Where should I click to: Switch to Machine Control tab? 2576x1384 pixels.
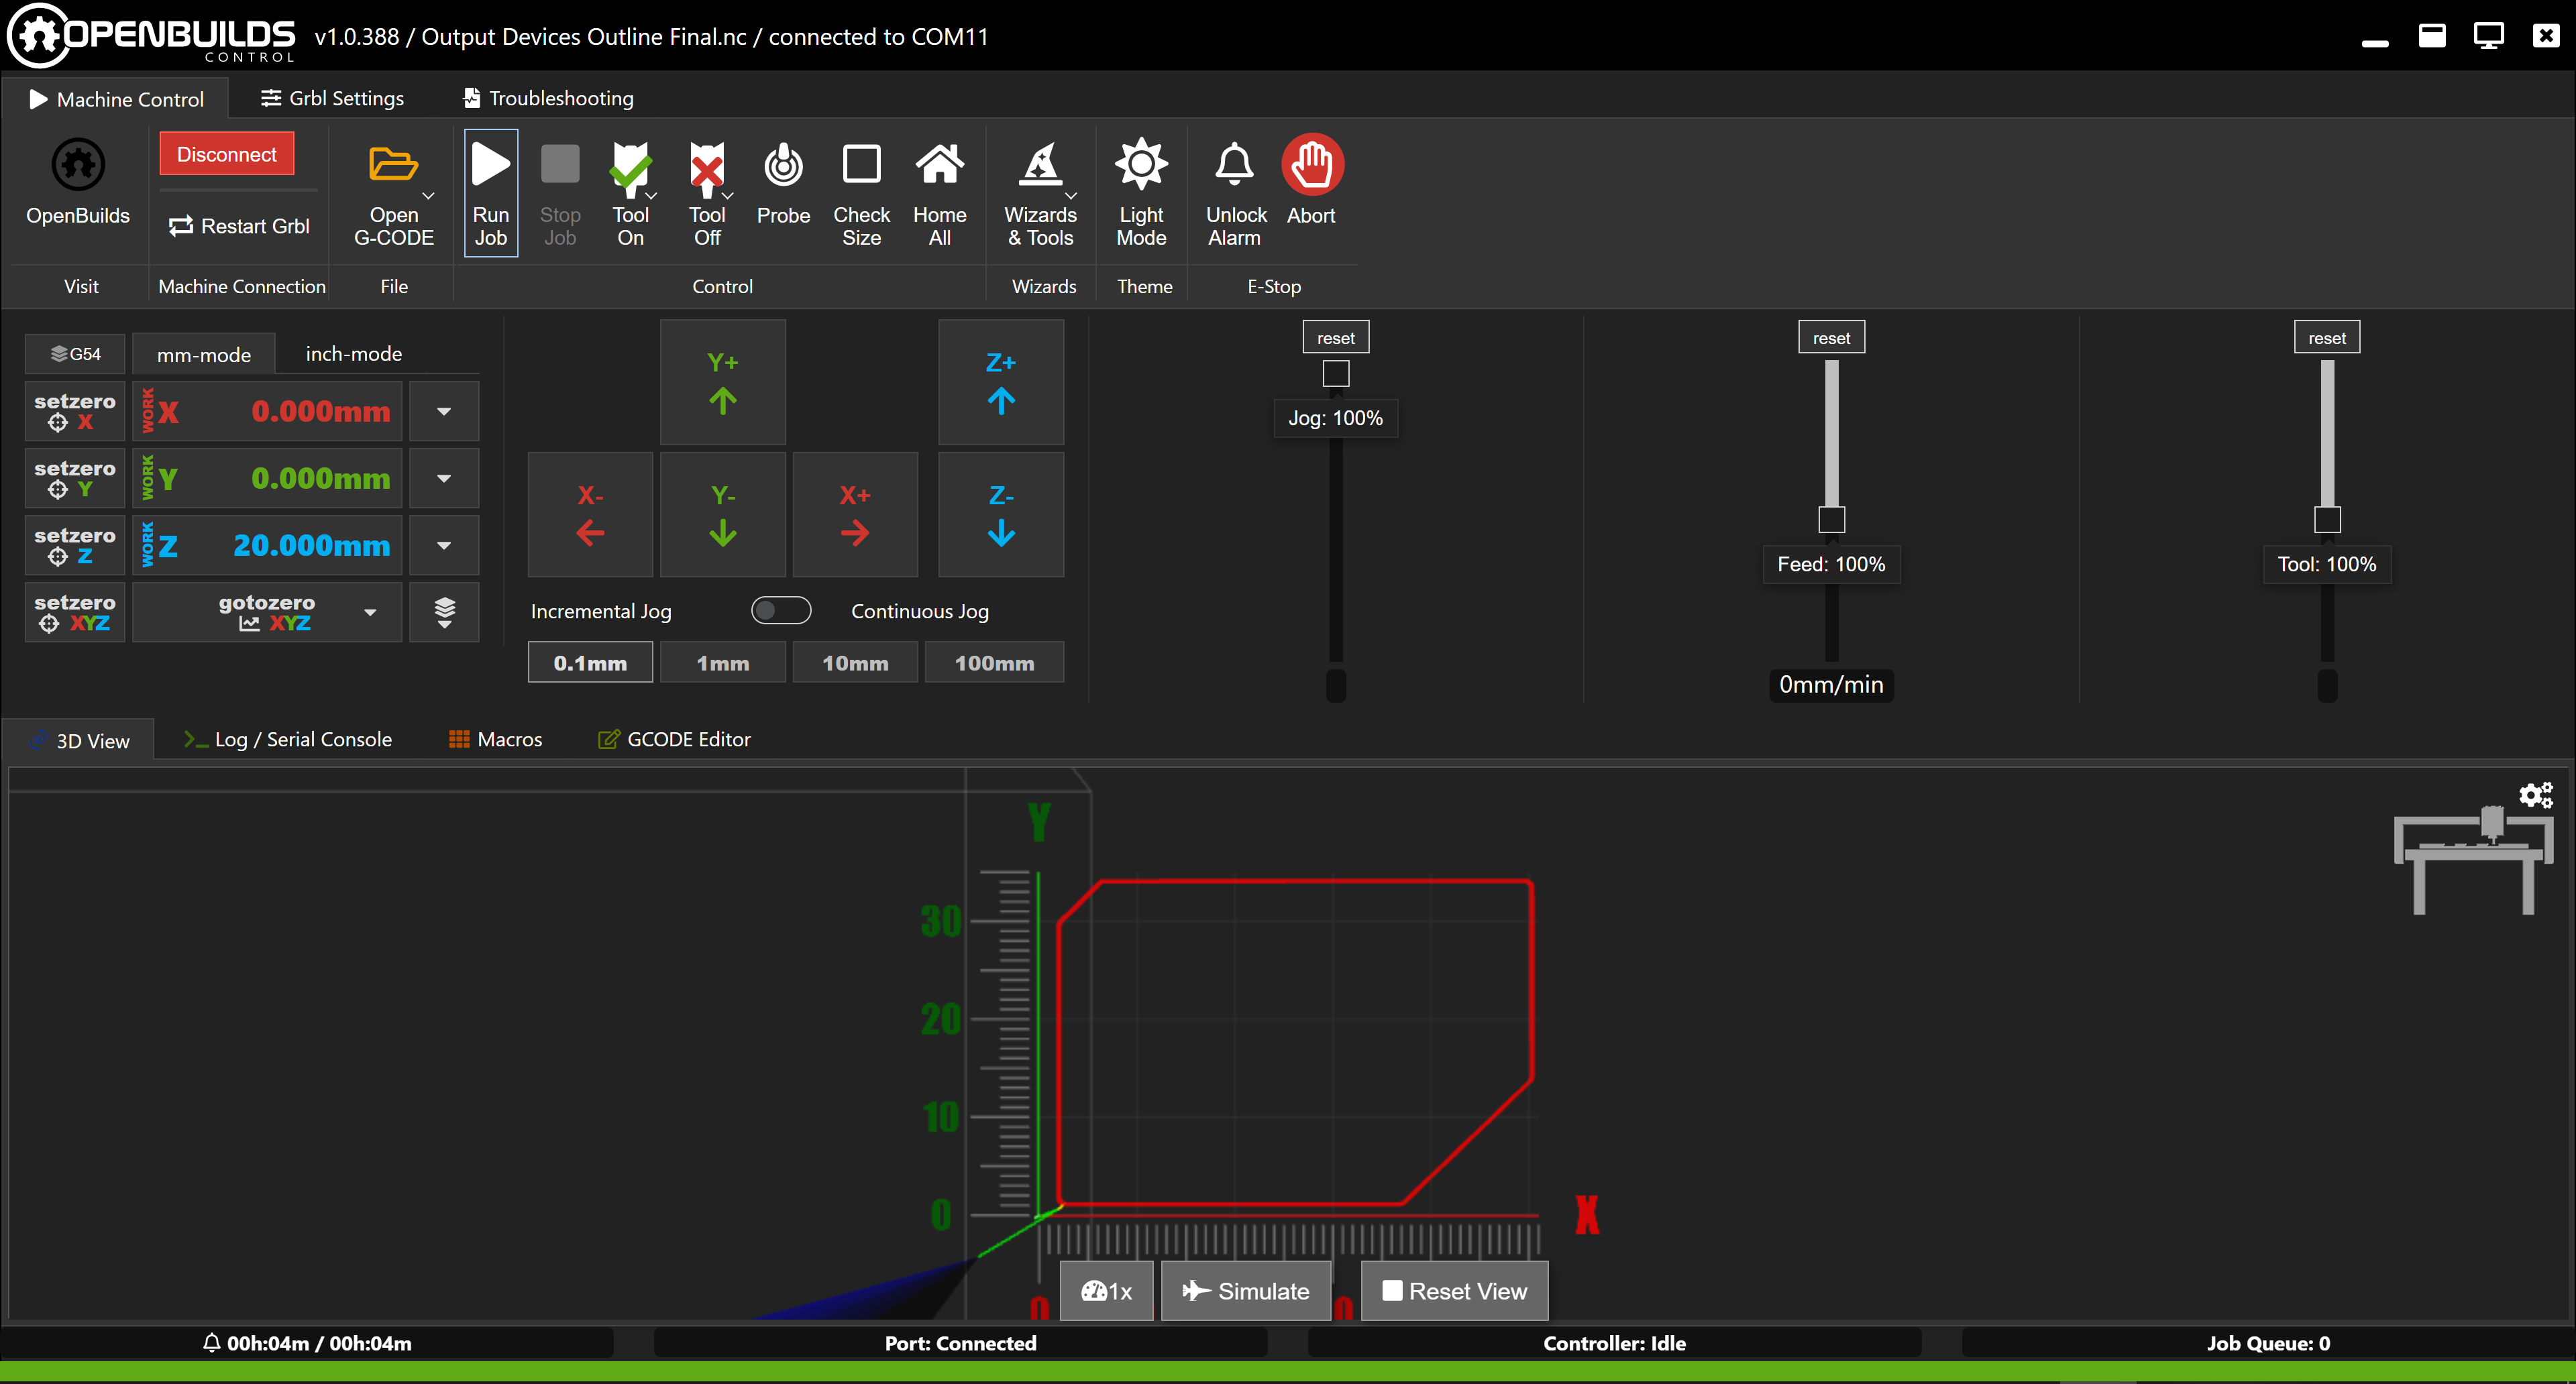116,99
